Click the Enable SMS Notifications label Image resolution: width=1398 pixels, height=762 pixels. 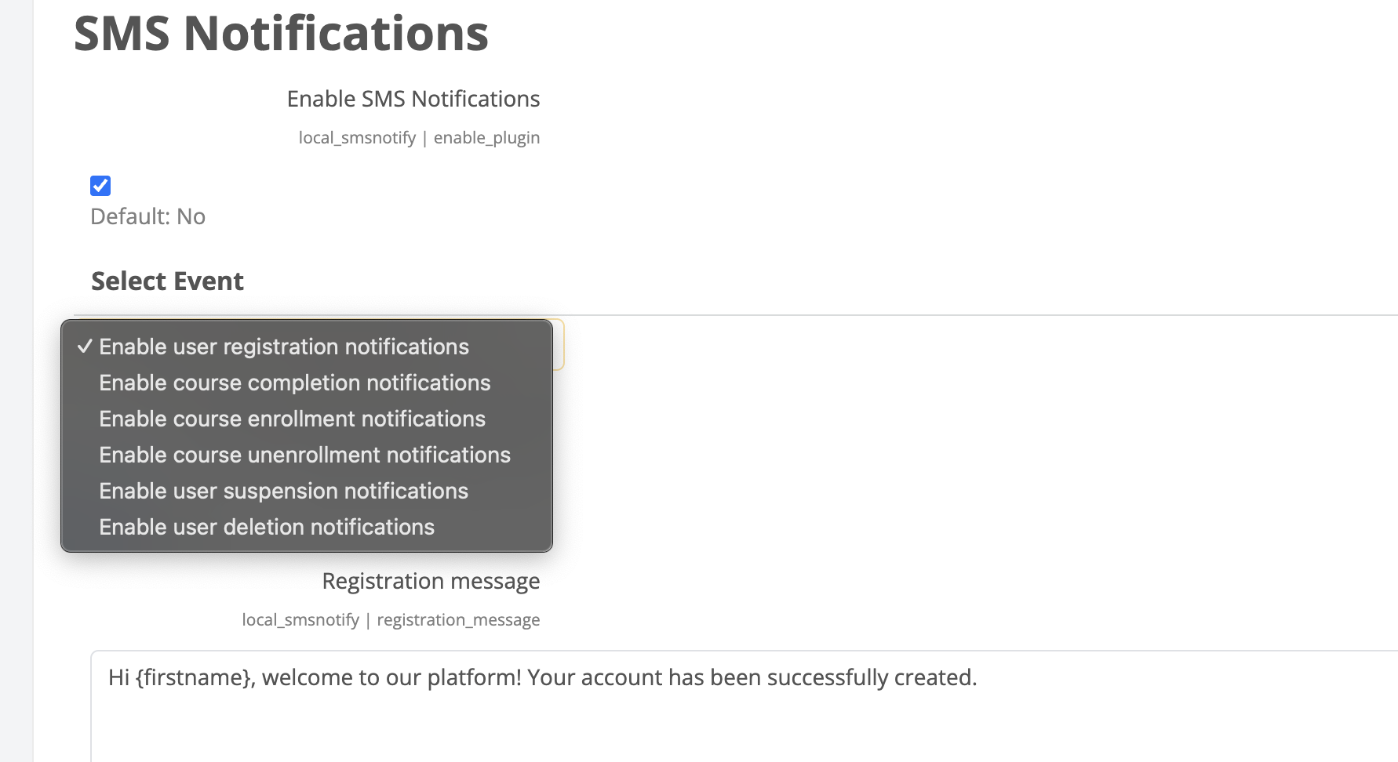(x=413, y=99)
